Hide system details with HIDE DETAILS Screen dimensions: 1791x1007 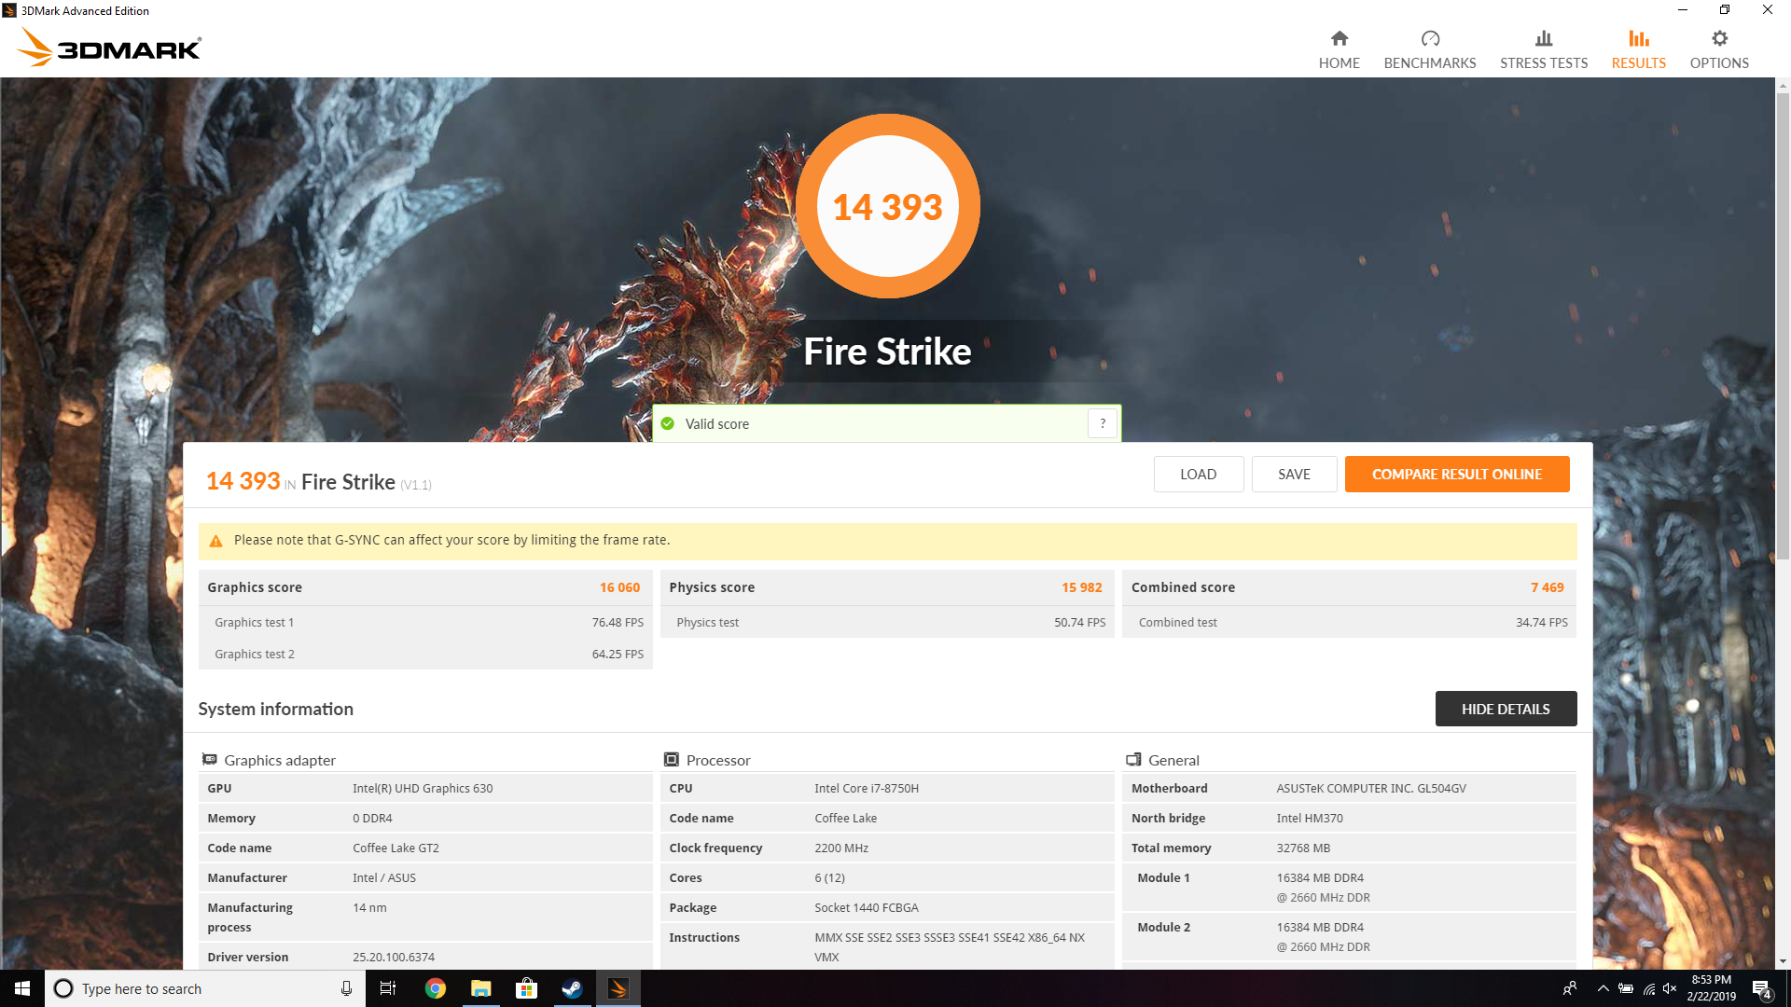[x=1506, y=709]
